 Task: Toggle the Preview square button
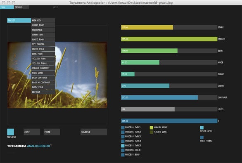10,132
